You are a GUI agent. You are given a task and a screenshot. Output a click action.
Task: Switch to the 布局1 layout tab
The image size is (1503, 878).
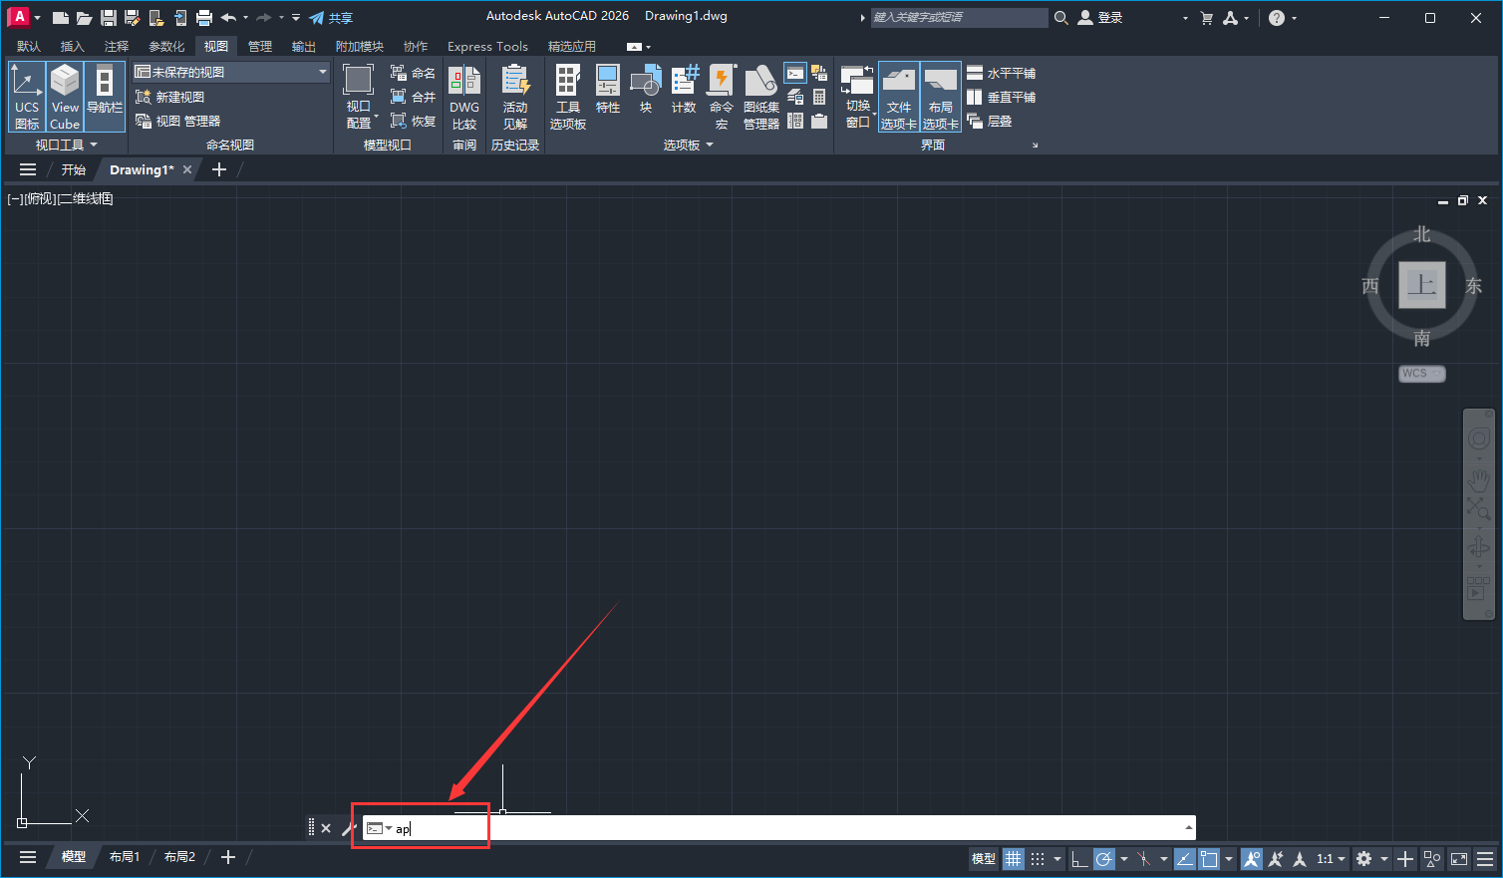tap(125, 857)
